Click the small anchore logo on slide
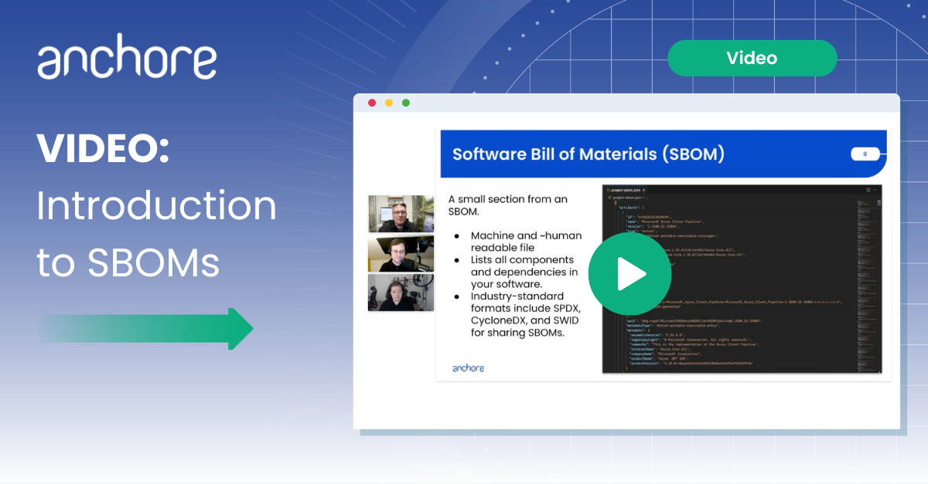The image size is (928, 484). tap(468, 367)
